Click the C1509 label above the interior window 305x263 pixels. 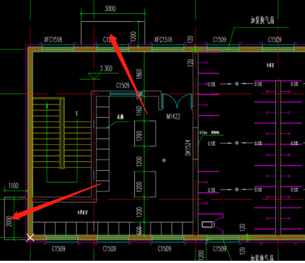coord(123,86)
